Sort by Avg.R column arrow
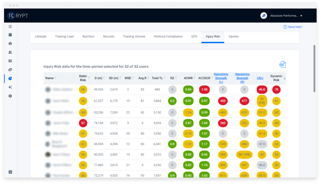 148,78
